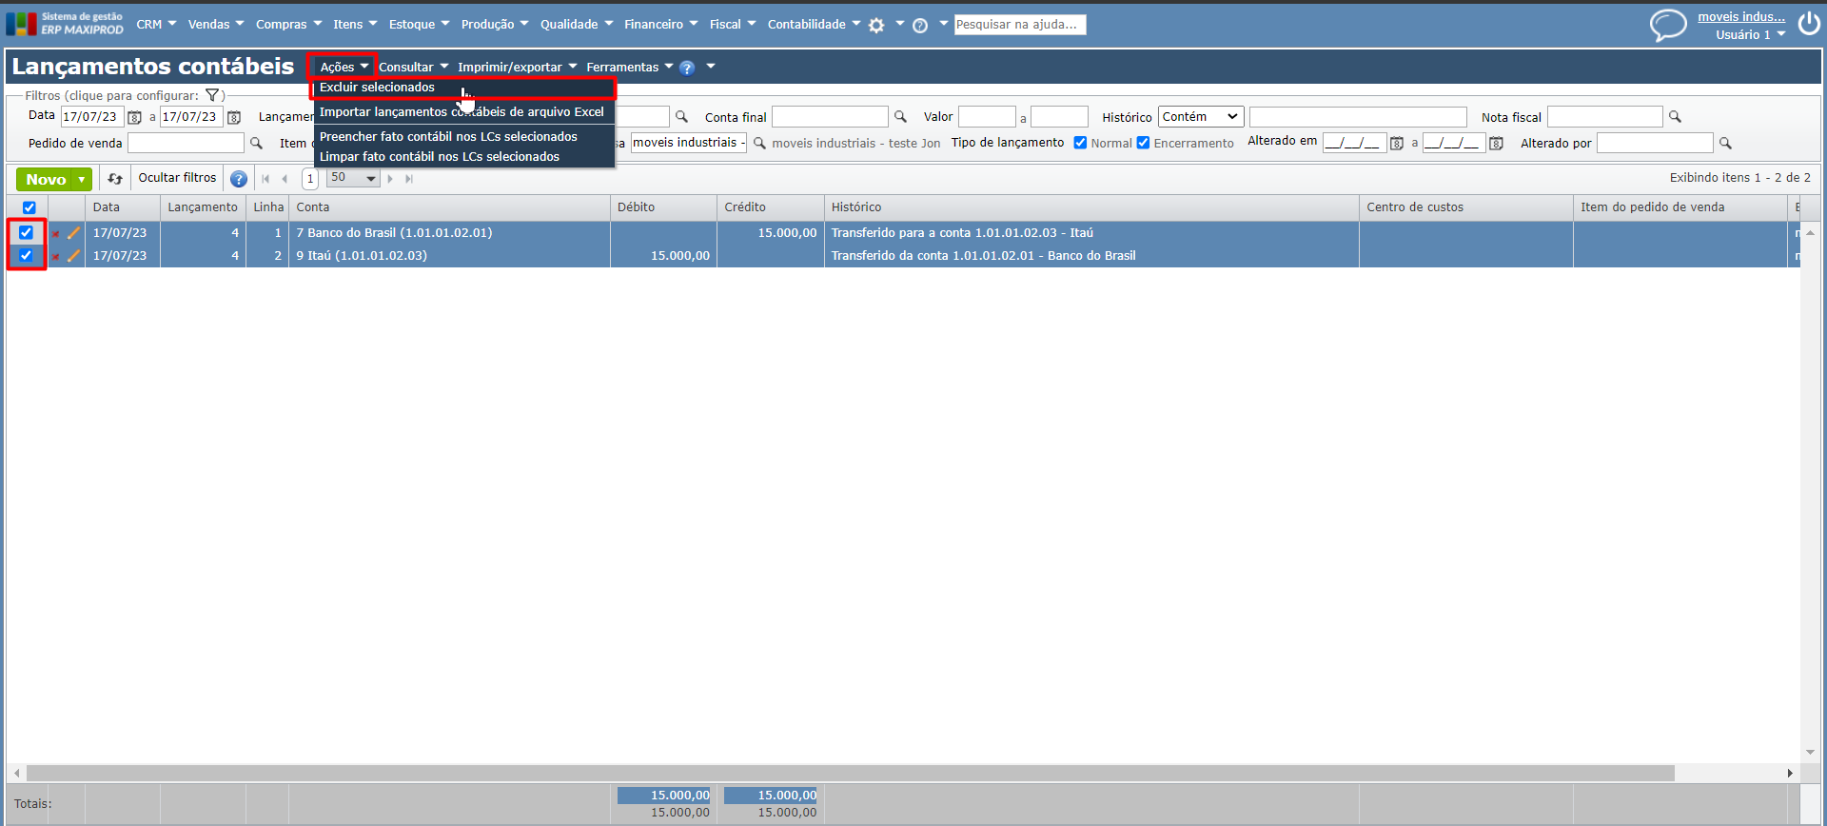Open the Usuário 1 dropdown
The height and width of the screenshot is (826, 1827).
point(1750,35)
